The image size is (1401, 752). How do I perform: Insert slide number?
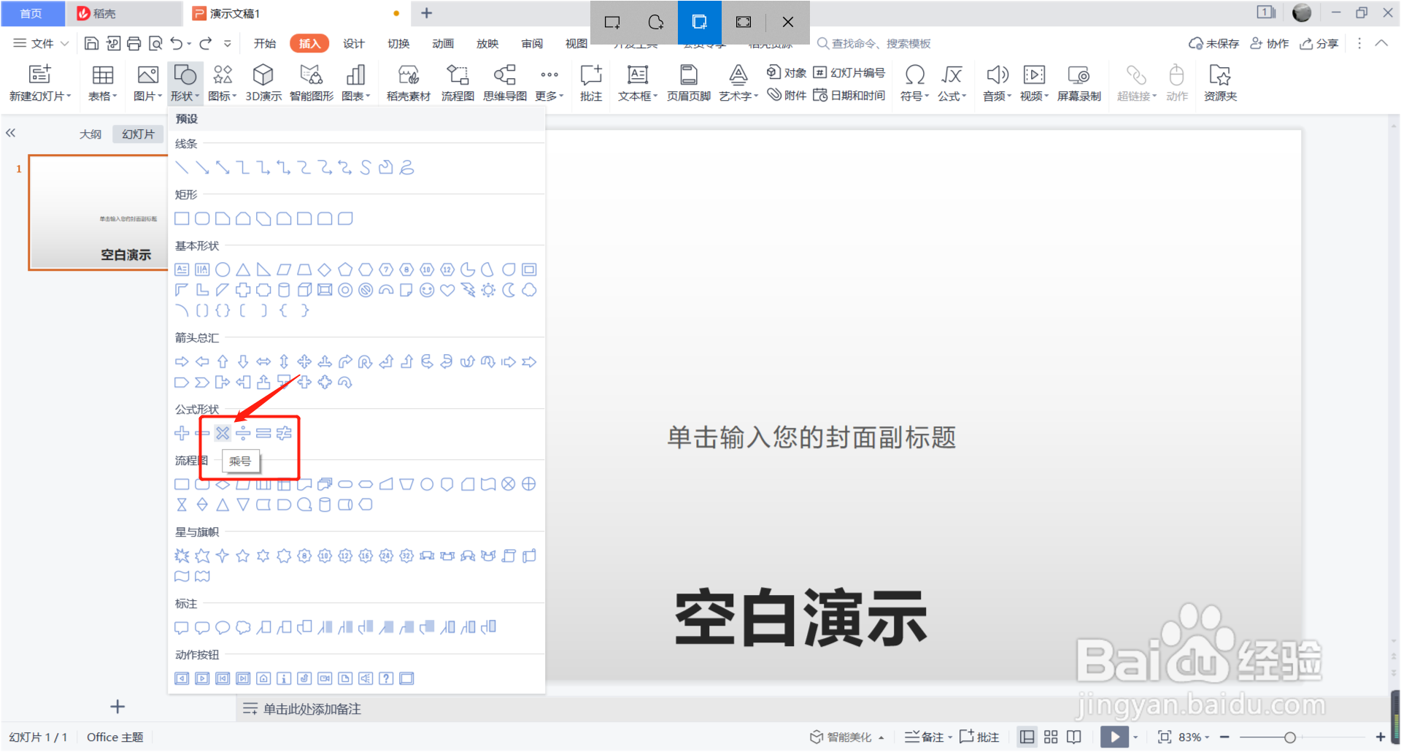click(x=849, y=72)
